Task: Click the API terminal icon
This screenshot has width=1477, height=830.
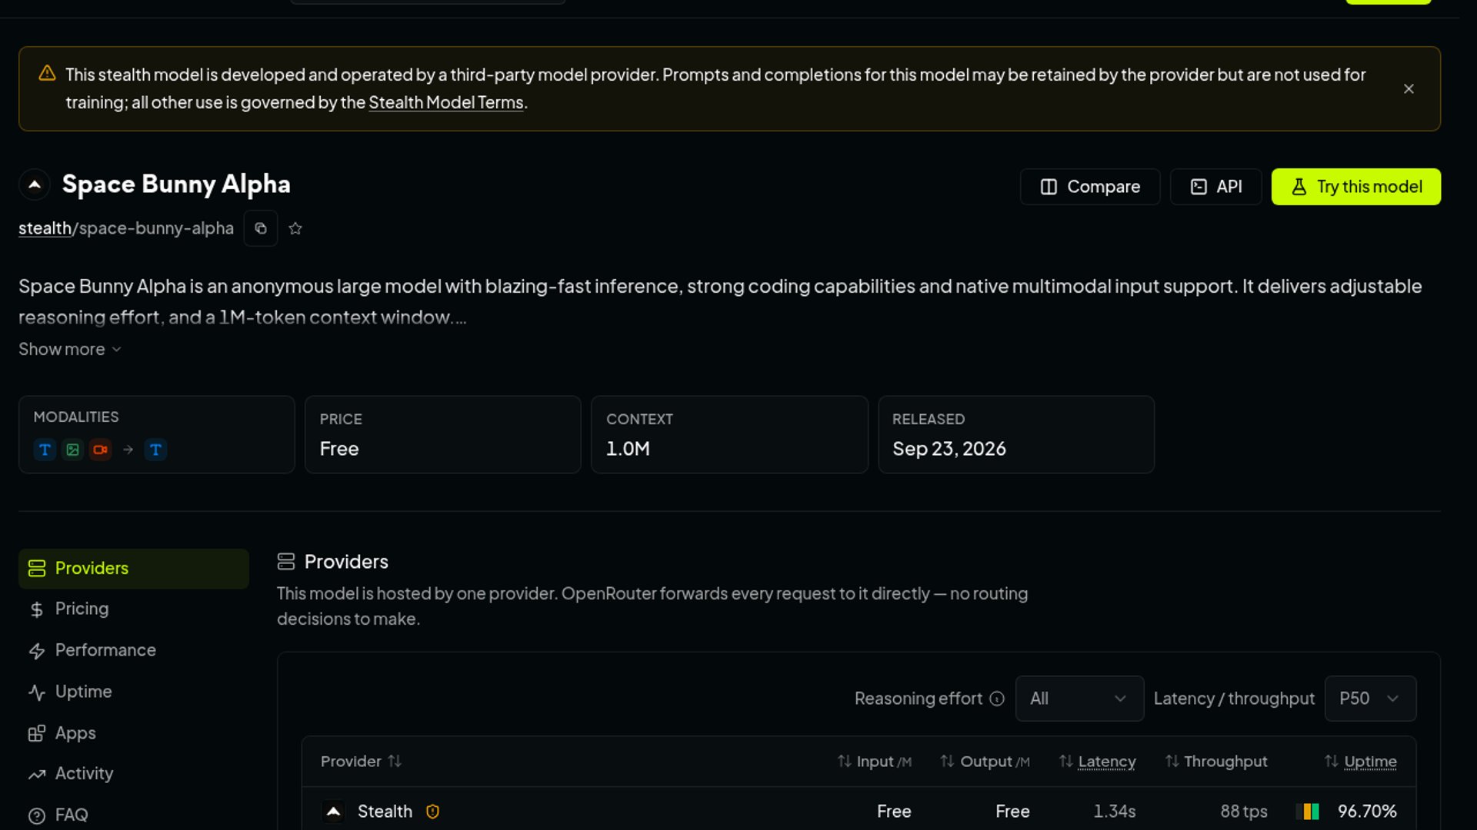Action: (1199, 187)
